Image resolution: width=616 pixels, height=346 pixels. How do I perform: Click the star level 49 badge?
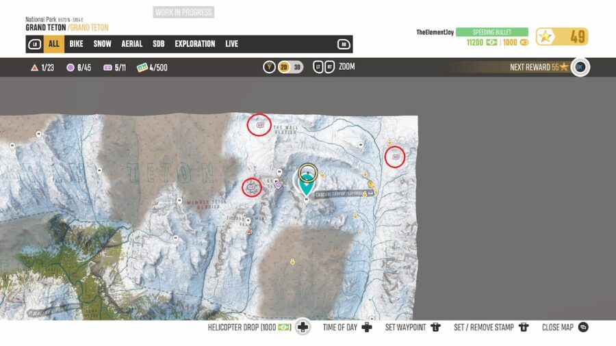point(562,37)
